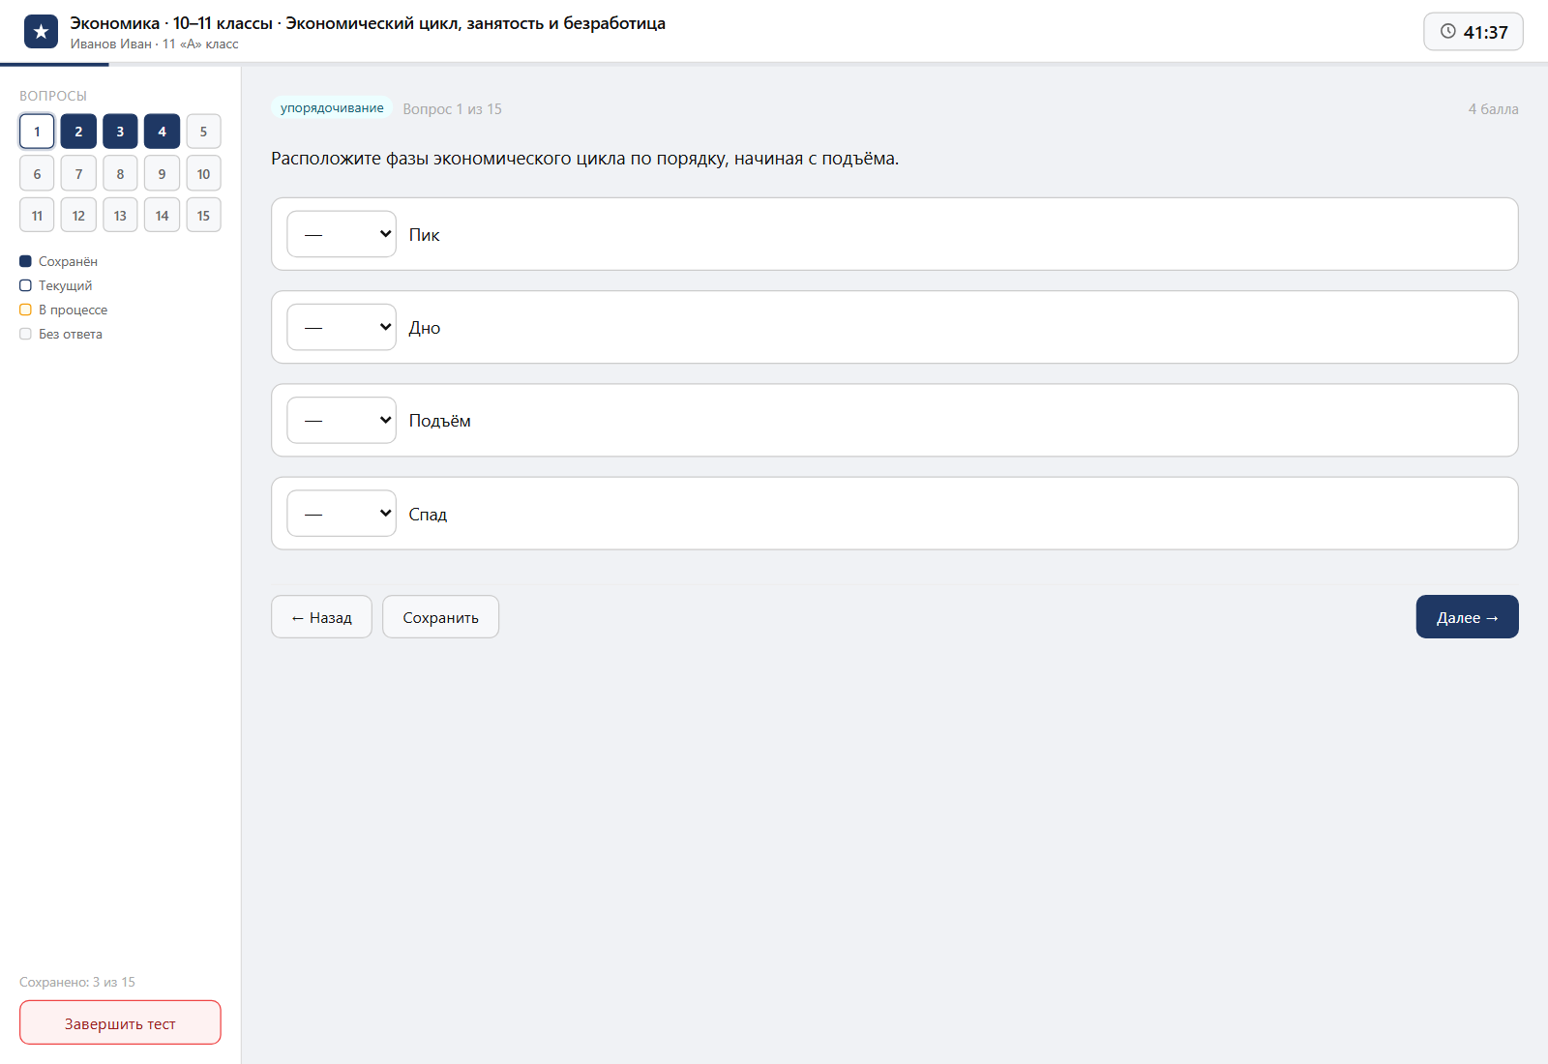This screenshot has height=1064, width=1548.
Task: Click the star logo icon
Action: pos(41,32)
